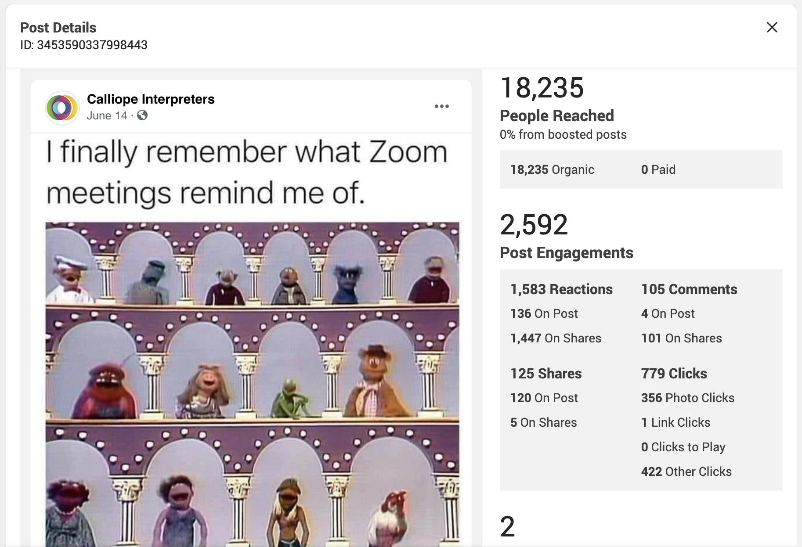
Task: Click the Post Details ID number
Action: pyautogui.click(x=92, y=45)
